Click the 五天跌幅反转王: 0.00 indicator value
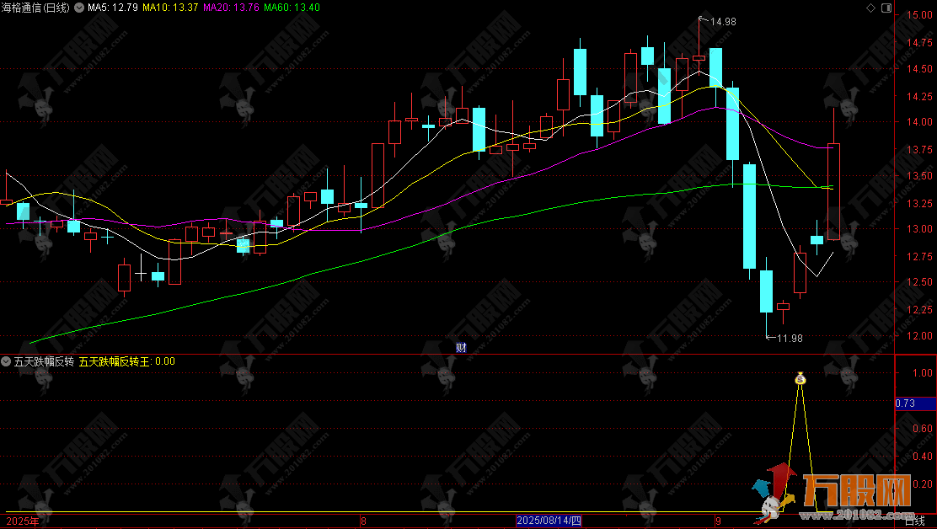937x529 pixels. 127,361
